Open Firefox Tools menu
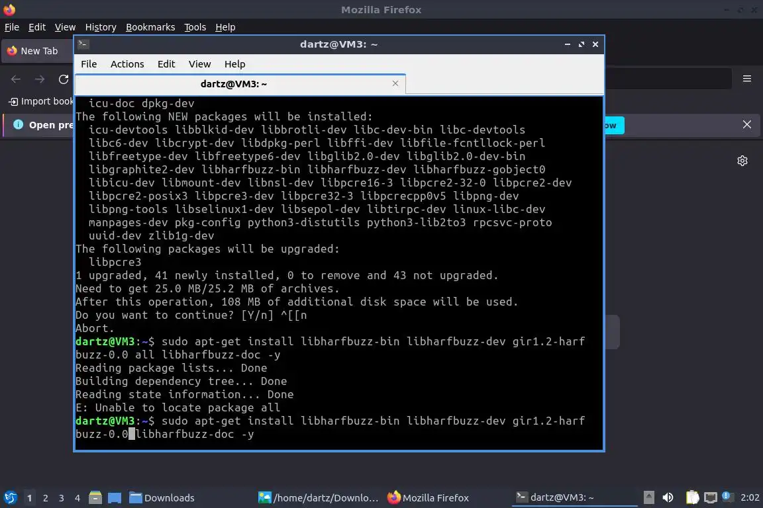The image size is (763, 508). click(195, 27)
